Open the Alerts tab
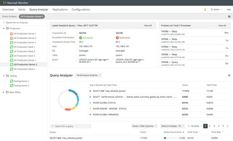 pos(22,9)
